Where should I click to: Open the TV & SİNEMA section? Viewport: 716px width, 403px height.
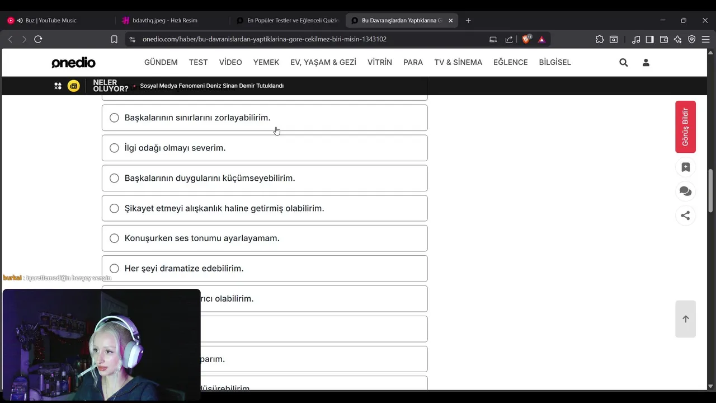click(458, 62)
